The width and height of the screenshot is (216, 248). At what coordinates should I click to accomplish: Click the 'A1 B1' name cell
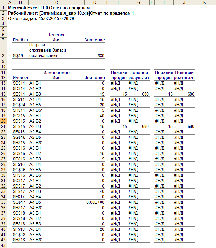click(x=35, y=83)
